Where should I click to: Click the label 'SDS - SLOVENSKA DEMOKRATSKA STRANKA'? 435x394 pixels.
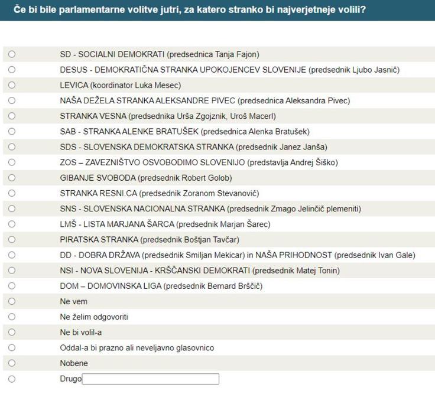147,147
